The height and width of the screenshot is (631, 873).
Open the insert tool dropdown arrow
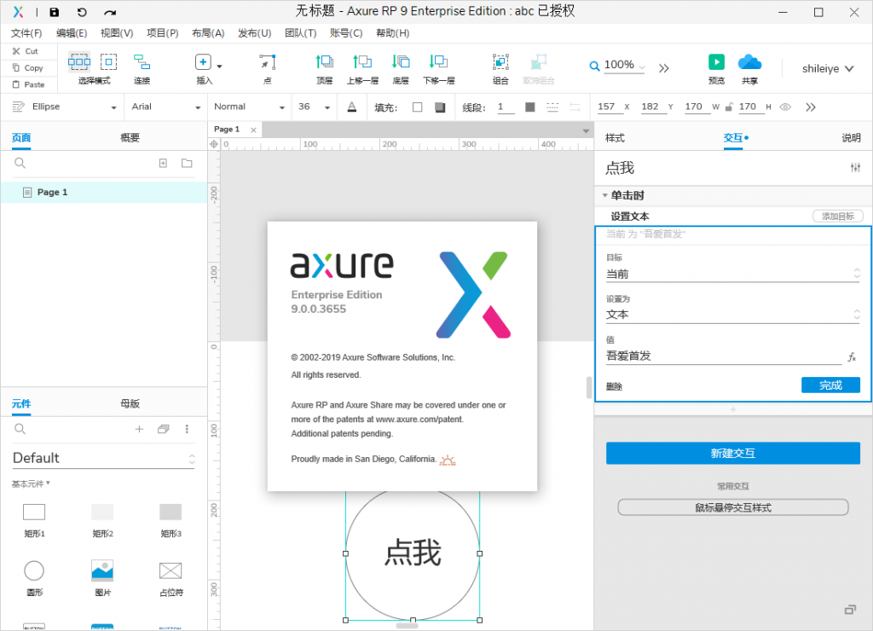[219, 67]
